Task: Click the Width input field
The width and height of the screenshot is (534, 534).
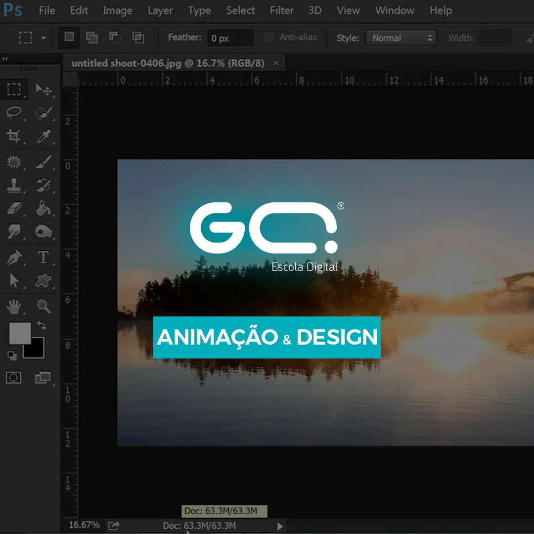Action: (x=494, y=38)
